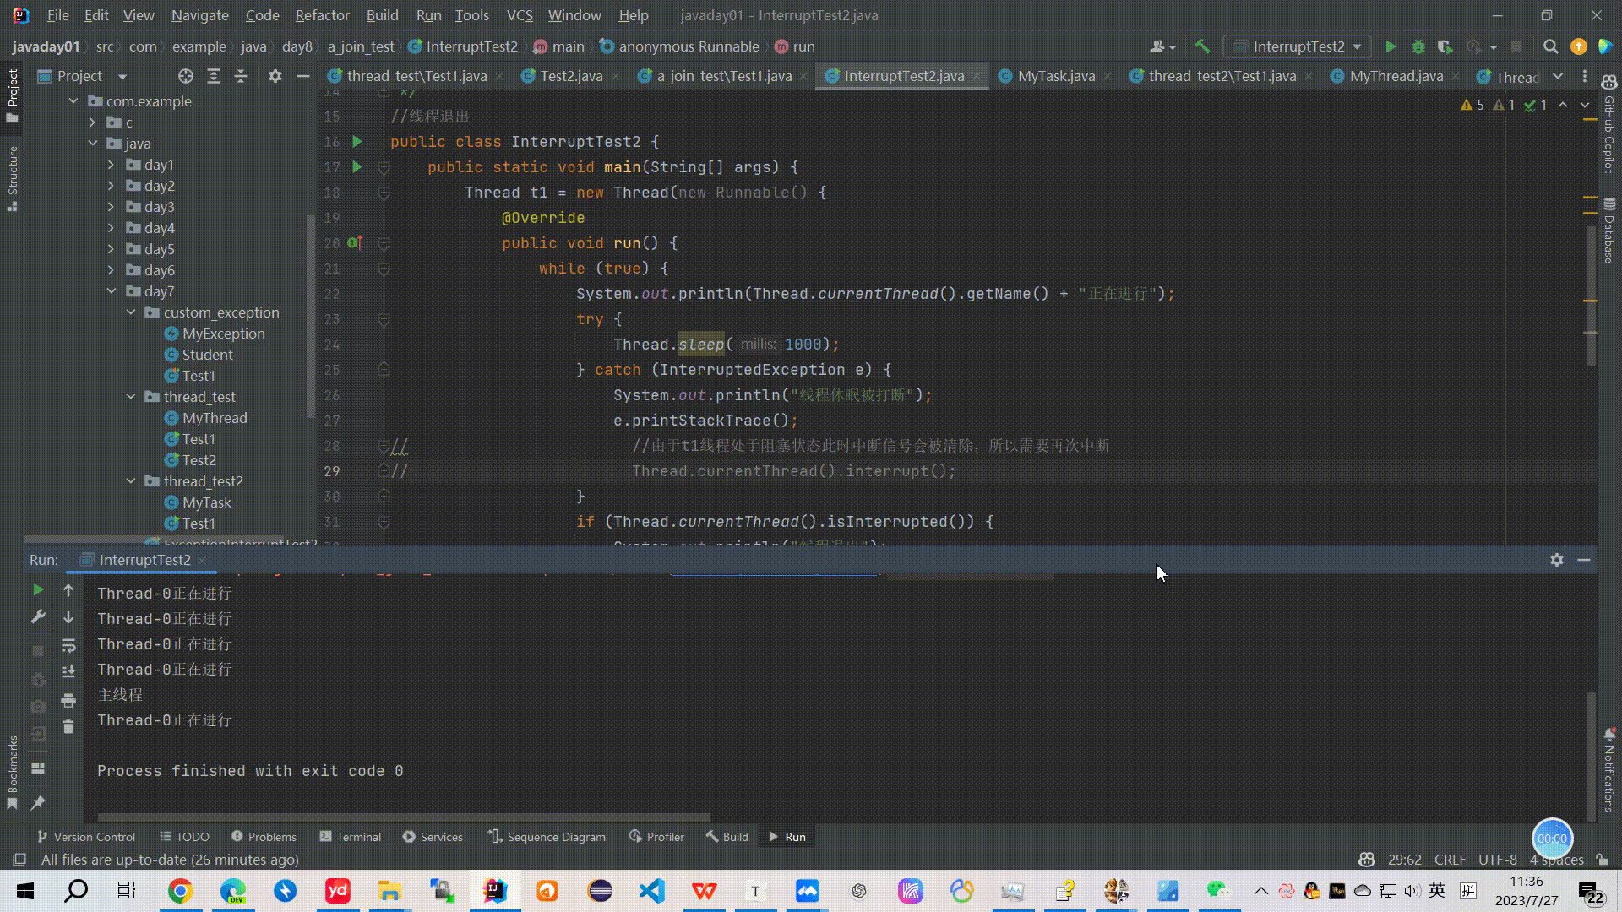
Task: Click the Problems tab in bottom panel
Action: coord(264,836)
